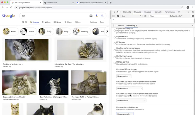
Task: Show console sidebar icon
Action: click(114, 16)
